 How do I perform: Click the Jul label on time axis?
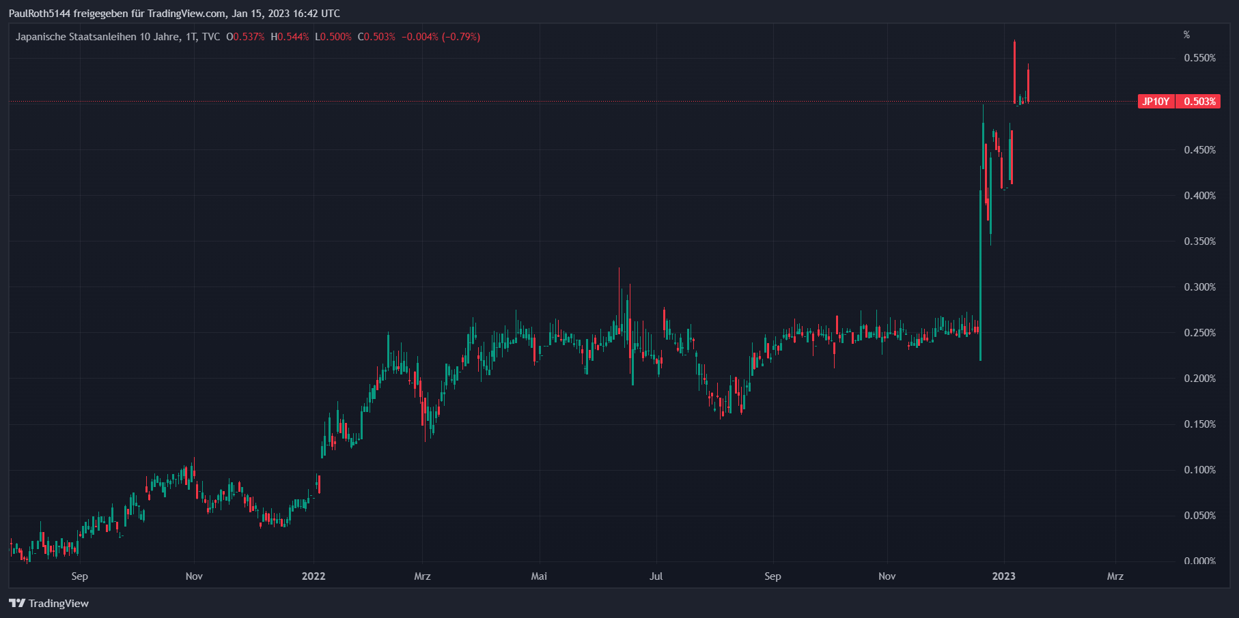click(x=656, y=576)
